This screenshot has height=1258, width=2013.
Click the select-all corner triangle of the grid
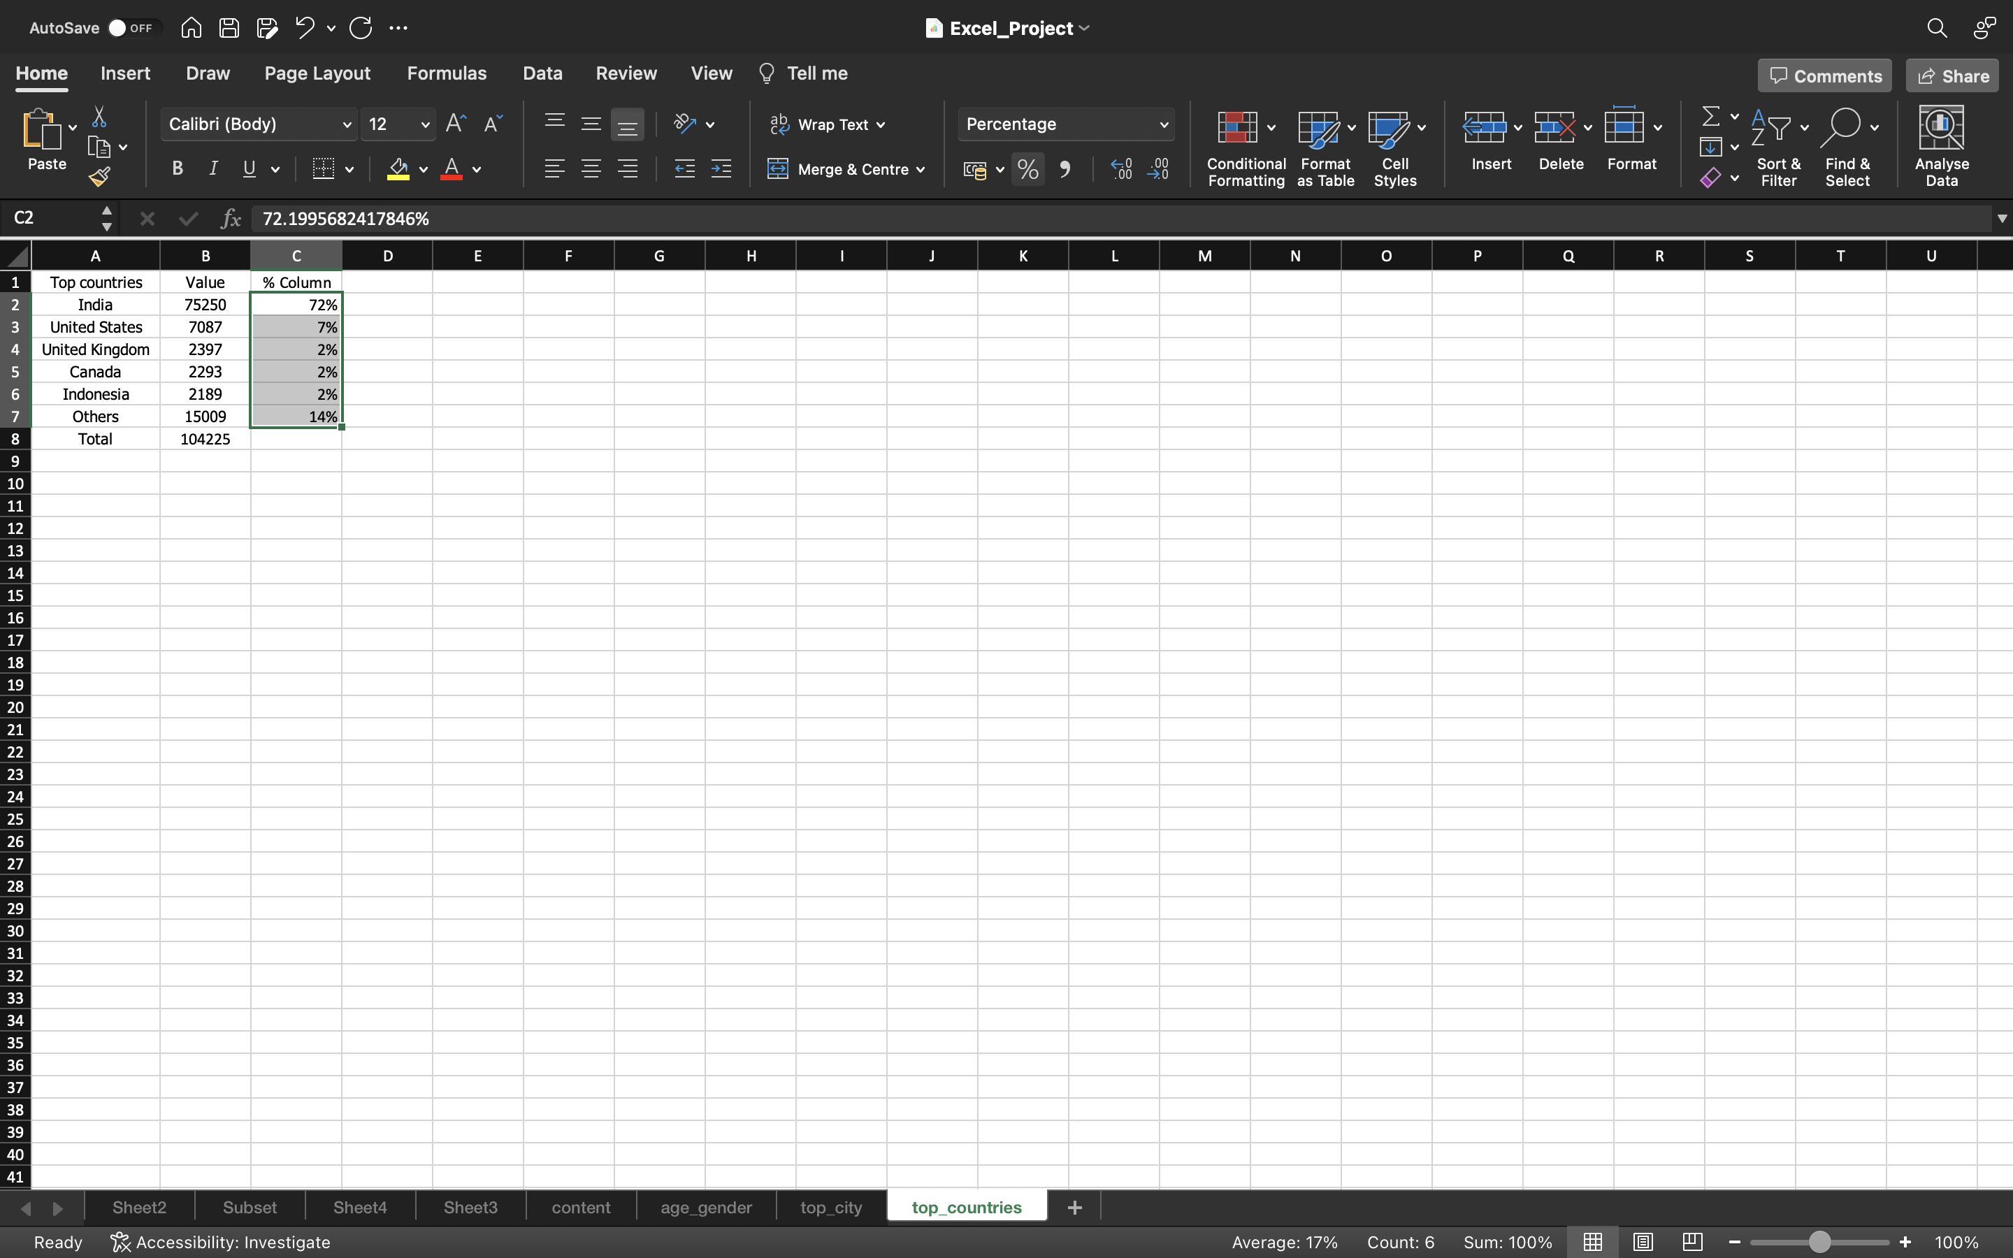pos(16,255)
